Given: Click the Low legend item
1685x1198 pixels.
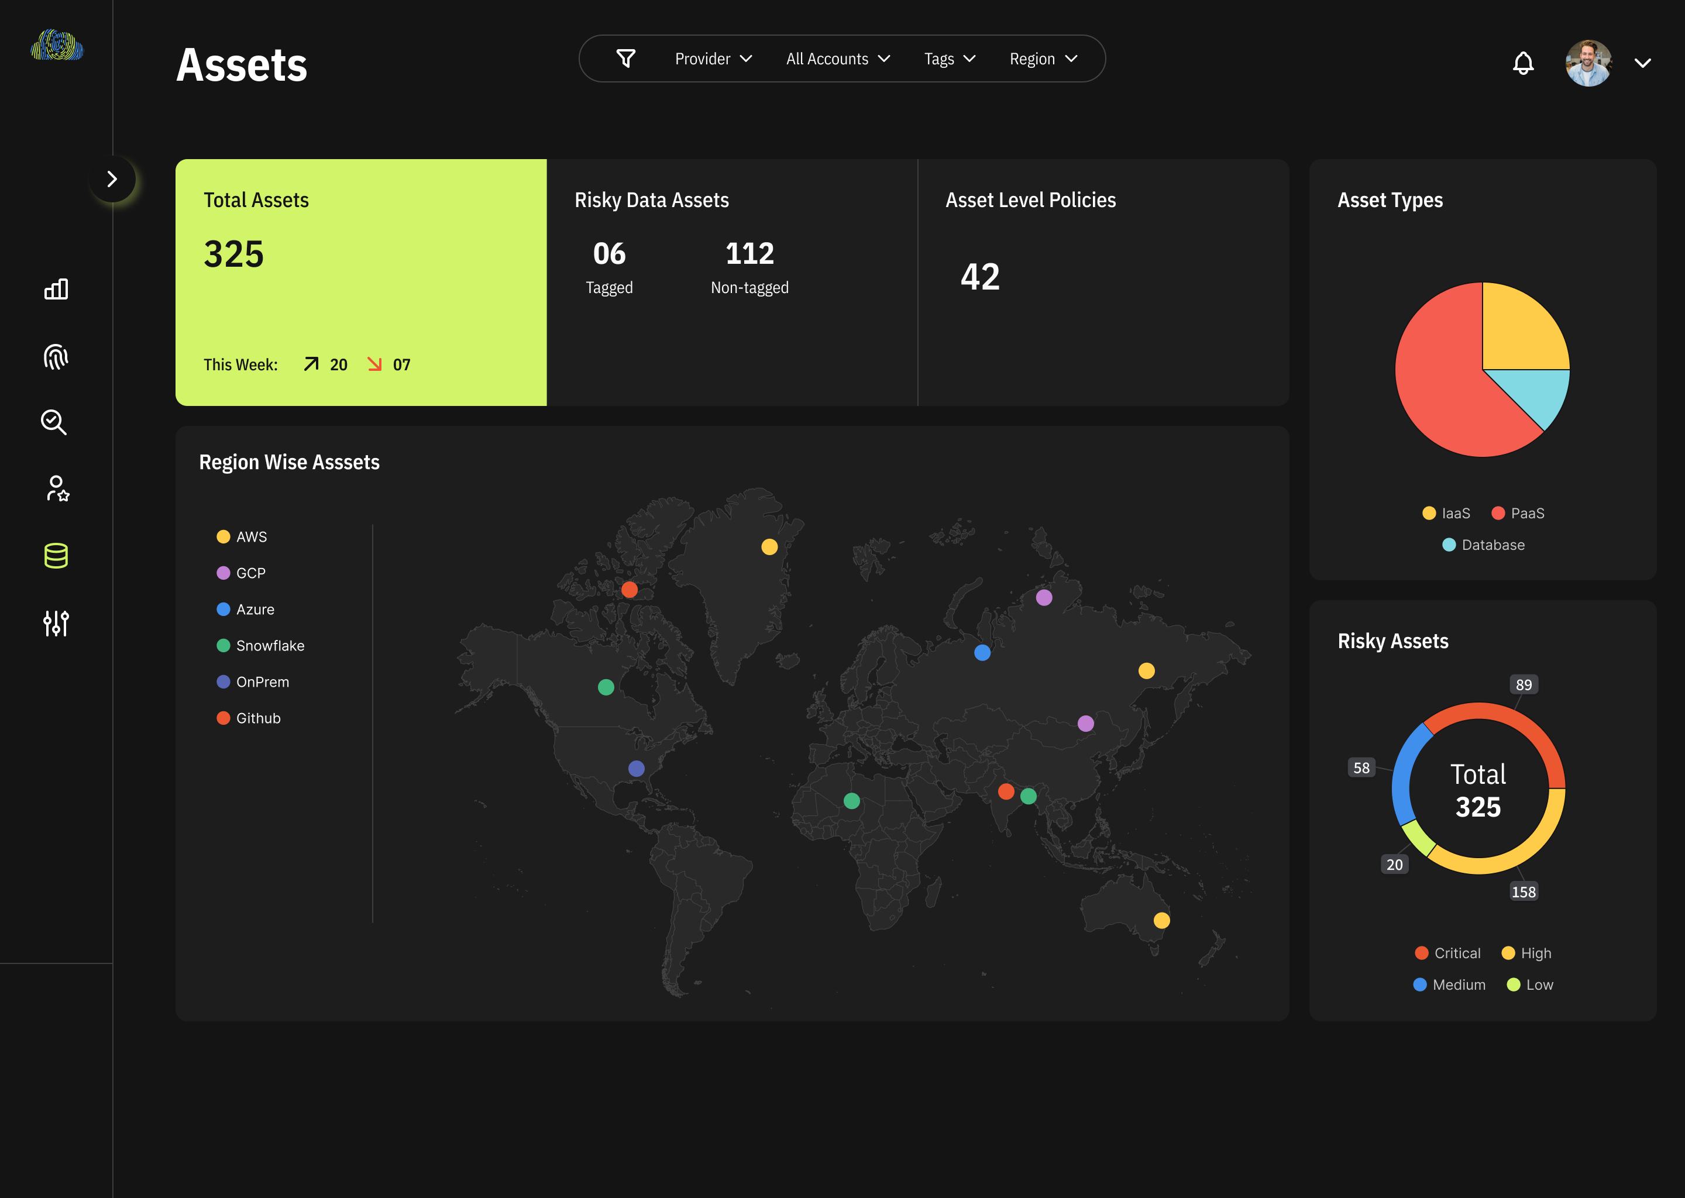Looking at the screenshot, I should click(1530, 985).
